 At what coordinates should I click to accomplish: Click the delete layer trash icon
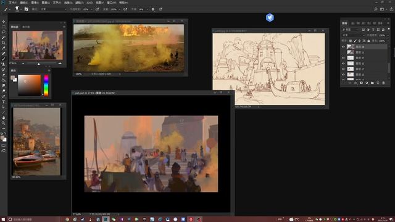pyautogui.click(x=383, y=83)
